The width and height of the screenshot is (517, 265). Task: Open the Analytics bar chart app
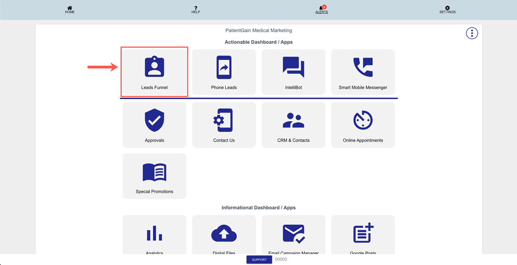[x=154, y=235]
